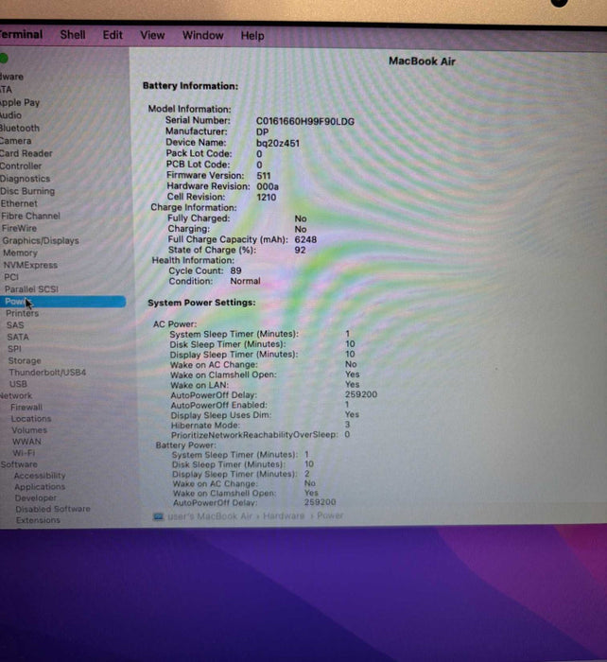The width and height of the screenshot is (607, 662).
Task: Click the green zoom window button
Action: point(4,59)
